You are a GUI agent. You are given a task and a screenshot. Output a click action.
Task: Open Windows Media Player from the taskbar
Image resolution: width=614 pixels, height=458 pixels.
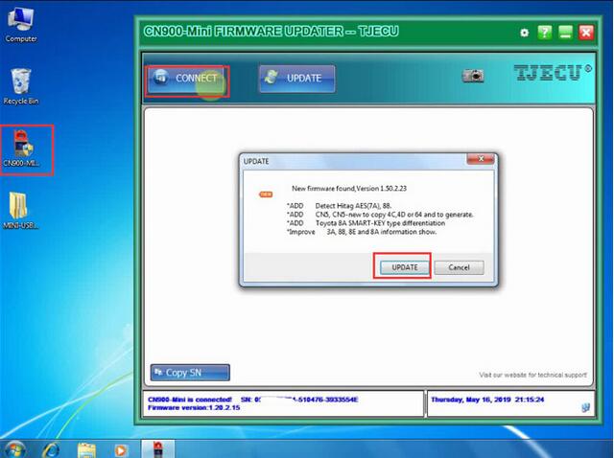pyautogui.click(x=120, y=450)
